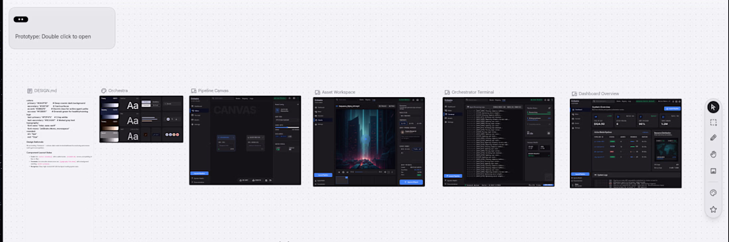Click the device icon beside Orchestrator Terminal
The width and height of the screenshot is (729, 242).
447,93
